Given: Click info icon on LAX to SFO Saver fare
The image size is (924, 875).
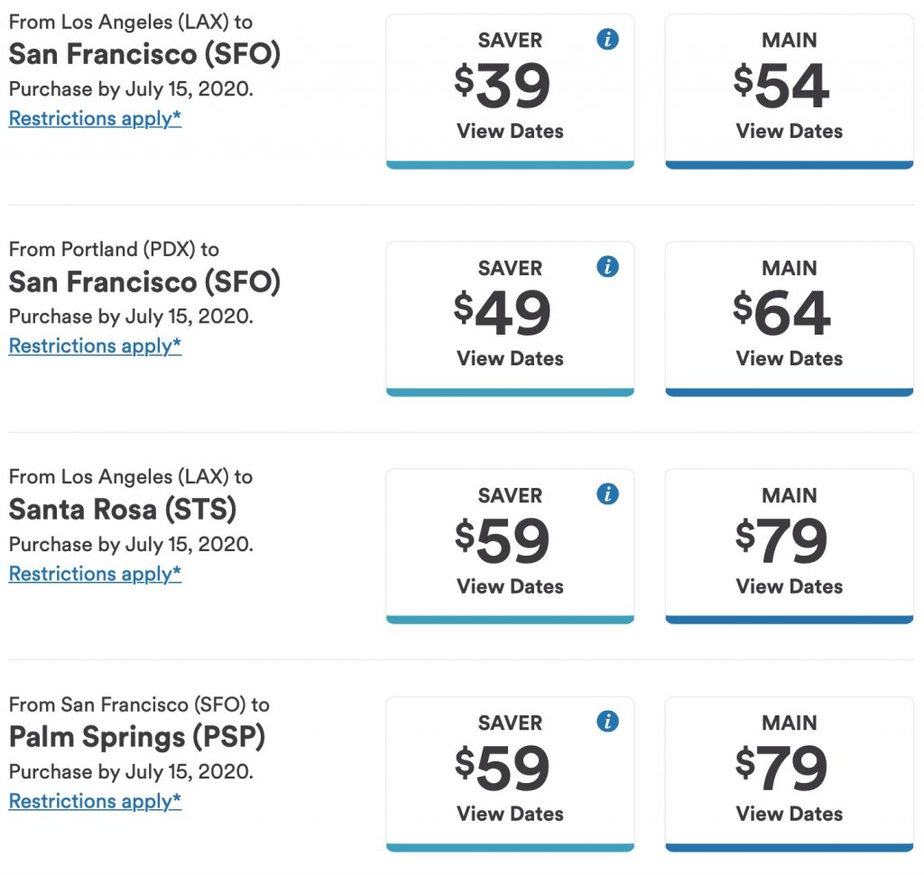Looking at the screenshot, I should 608,39.
